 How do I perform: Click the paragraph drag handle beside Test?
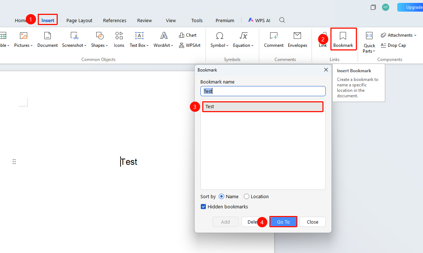pos(14,162)
